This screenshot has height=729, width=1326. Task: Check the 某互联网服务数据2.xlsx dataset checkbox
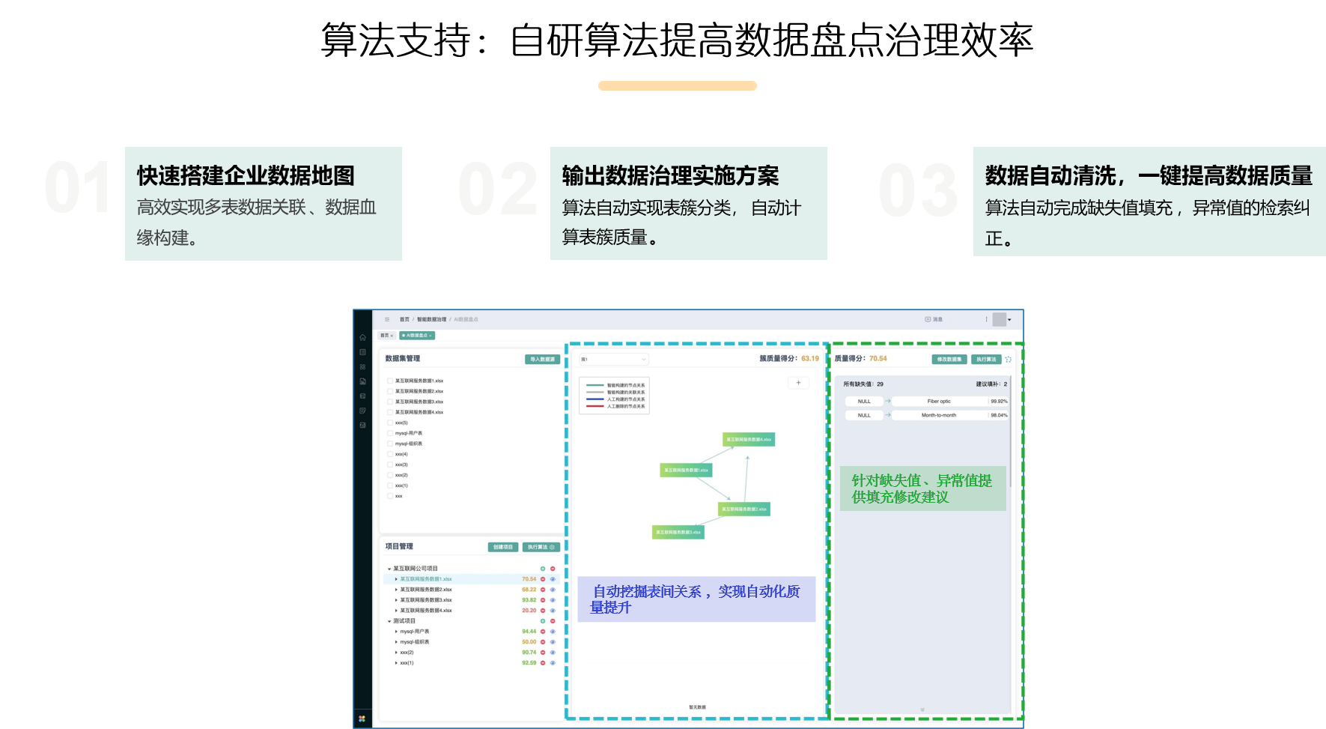click(x=390, y=391)
